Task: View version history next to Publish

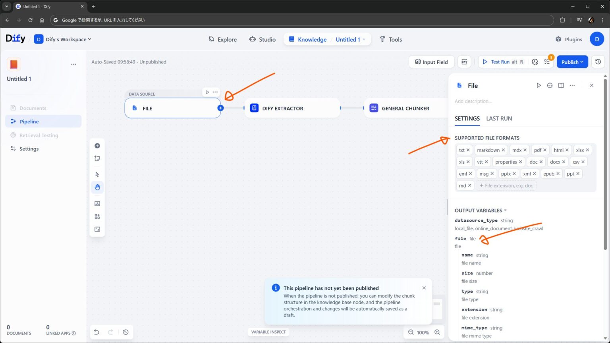Action: tap(598, 61)
